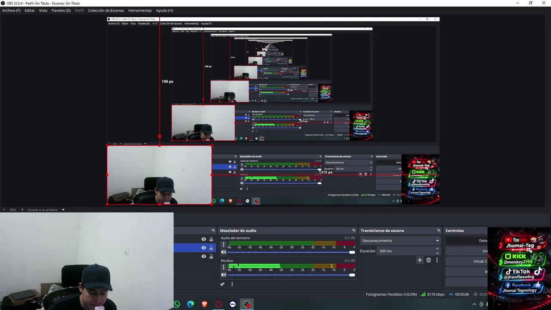Open the Vista menu
The image size is (551, 310).
coord(43,10)
